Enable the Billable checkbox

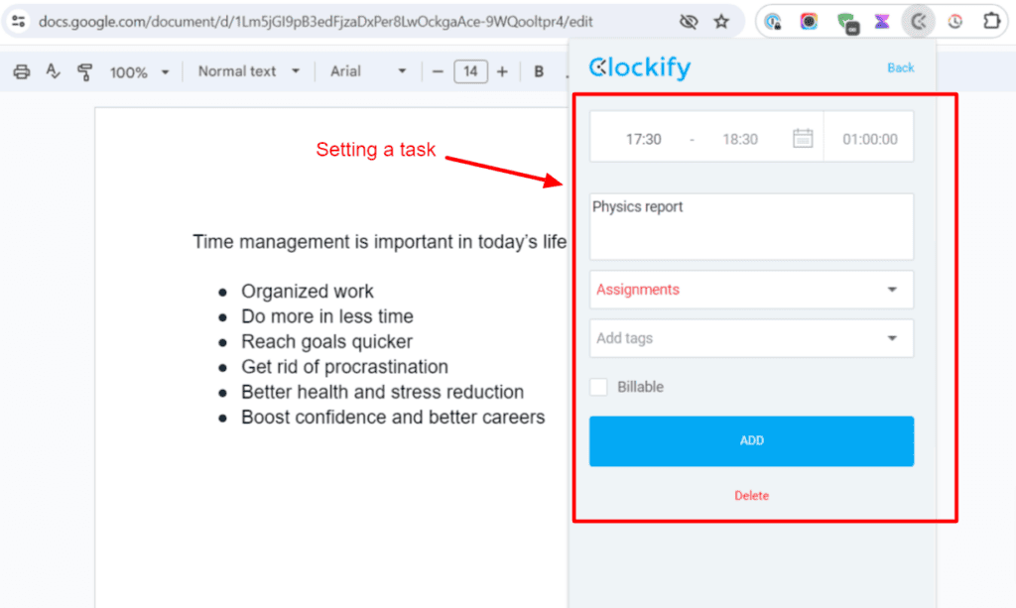tap(598, 387)
